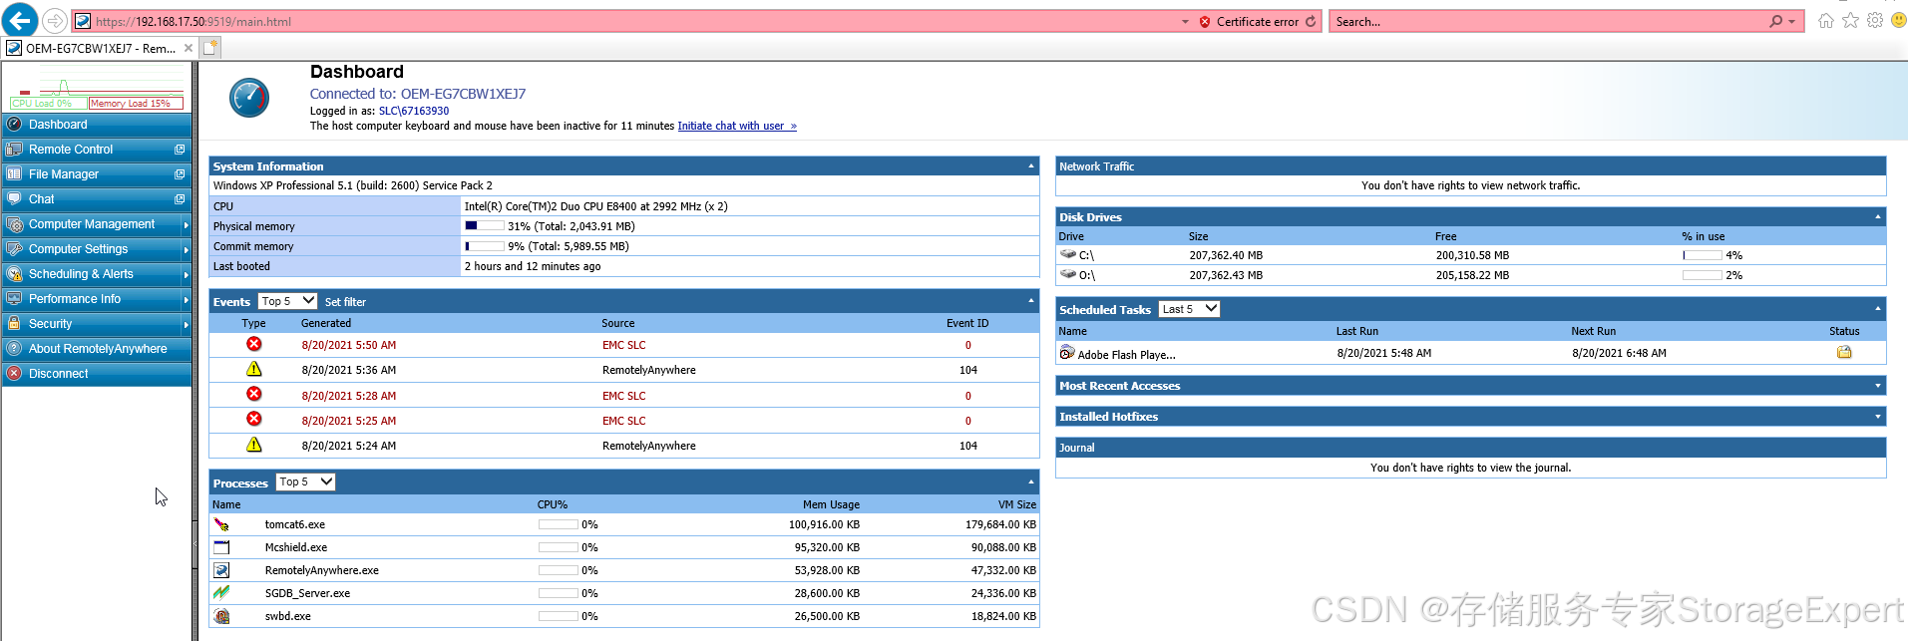Collapse the Events panel
This screenshot has width=1908, height=641.
point(1031,300)
